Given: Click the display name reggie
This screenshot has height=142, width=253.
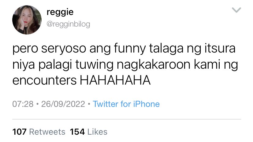Looking at the screenshot, I should pyautogui.click(x=60, y=12).
